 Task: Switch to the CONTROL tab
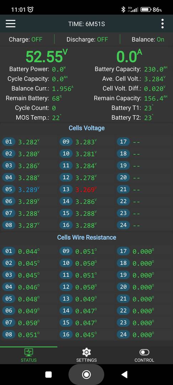pos(144,355)
